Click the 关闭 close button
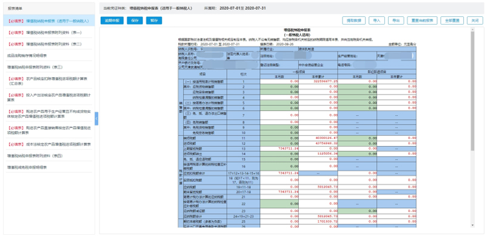485x236 pixels. 475,21
